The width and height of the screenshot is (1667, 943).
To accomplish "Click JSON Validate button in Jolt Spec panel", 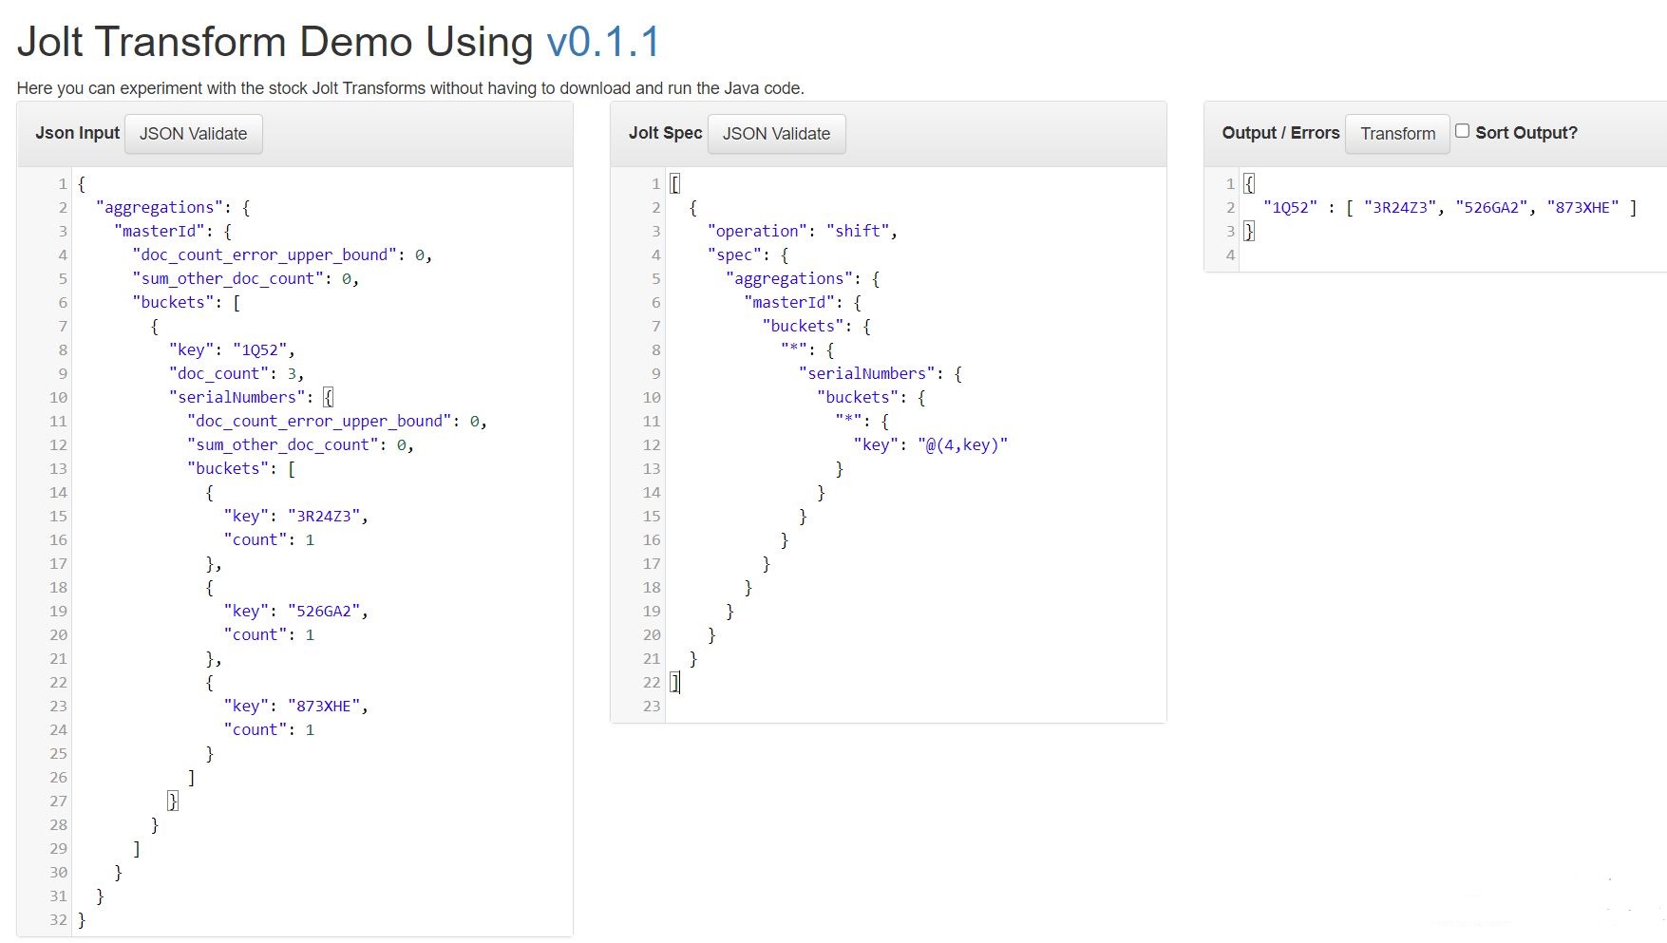I will [776, 134].
